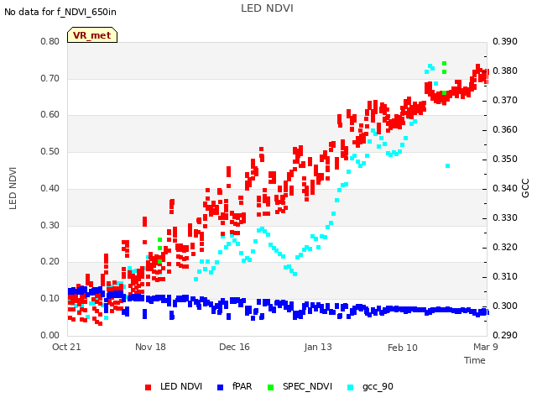Click the Nov 18 date tick label
Screen dimensions: 537x403
pyautogui.click(x=150, y=347)
